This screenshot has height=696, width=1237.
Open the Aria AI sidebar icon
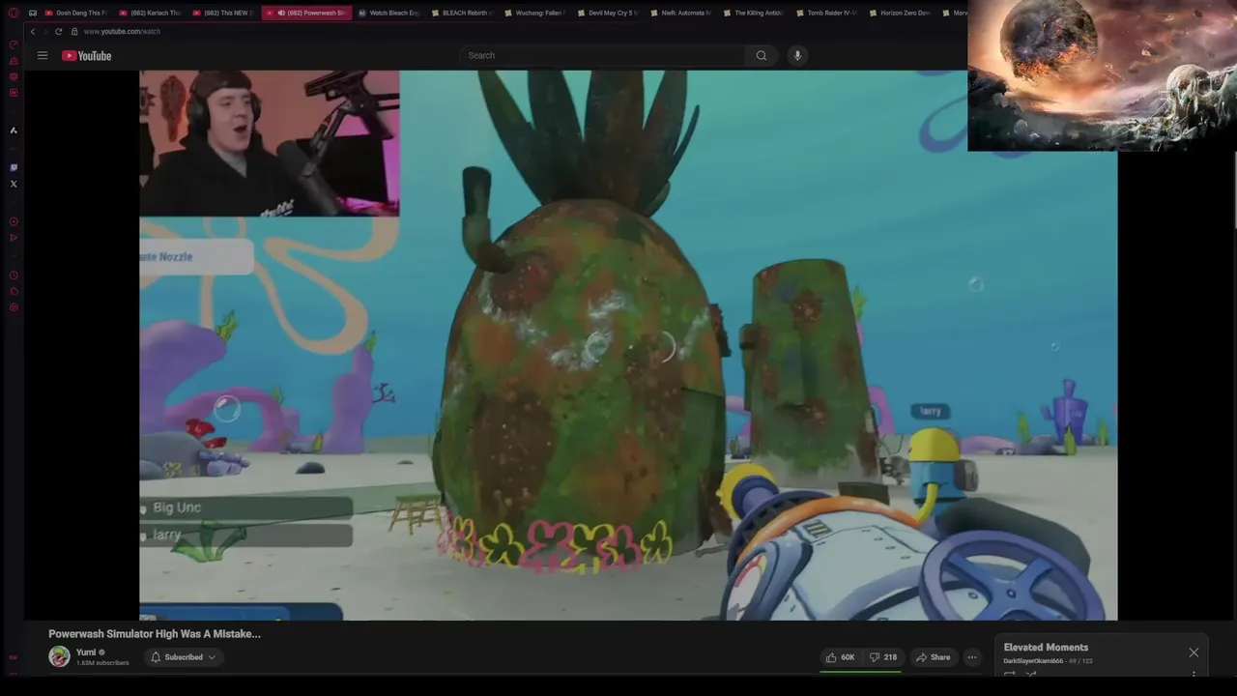tap(14, 130)
